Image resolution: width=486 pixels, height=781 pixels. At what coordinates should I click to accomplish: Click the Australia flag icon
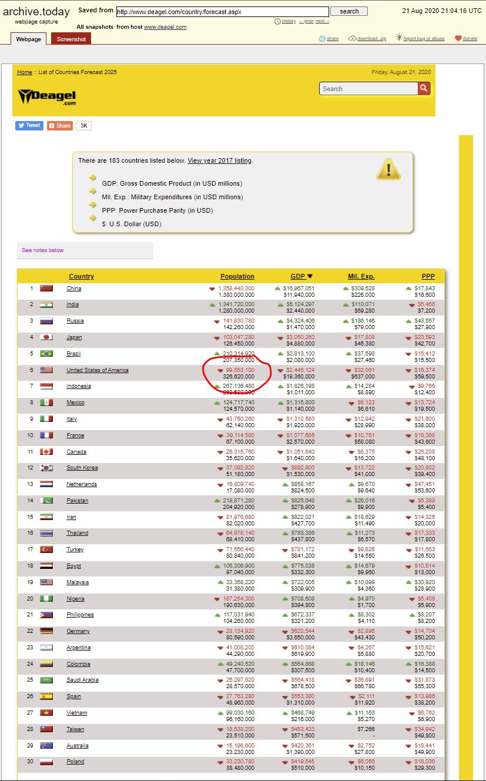pos(46,746)
